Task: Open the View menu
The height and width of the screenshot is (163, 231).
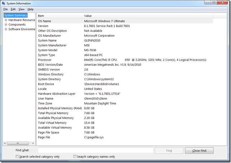Action: pos(22,9)
